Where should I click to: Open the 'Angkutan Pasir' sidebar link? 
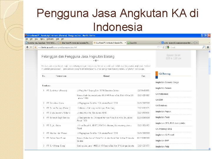163,117
